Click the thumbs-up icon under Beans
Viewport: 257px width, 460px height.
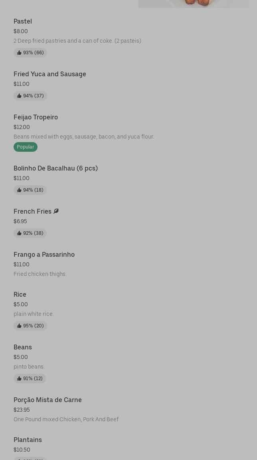[19, 379]
